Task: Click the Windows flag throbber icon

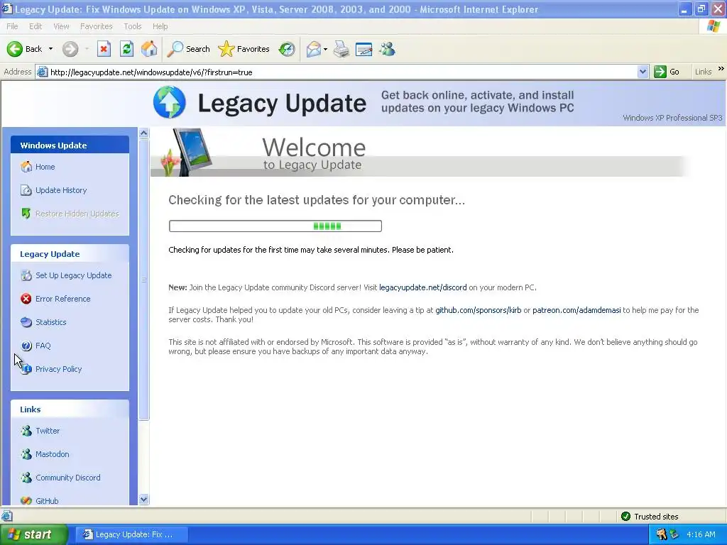Action: point(714,26)
